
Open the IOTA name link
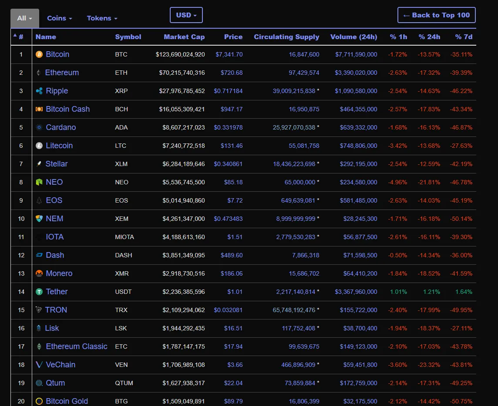point(54,237)
